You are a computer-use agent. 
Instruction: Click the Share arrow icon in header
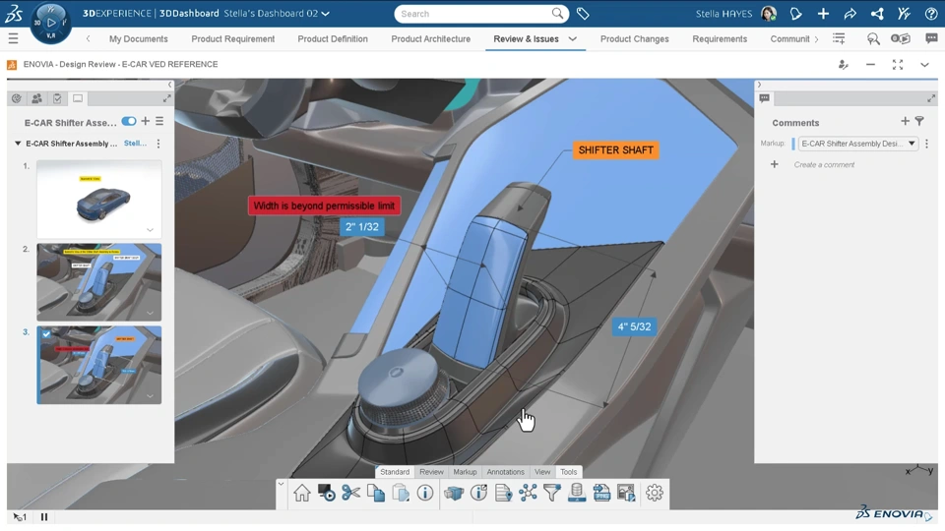click(850, 13)
